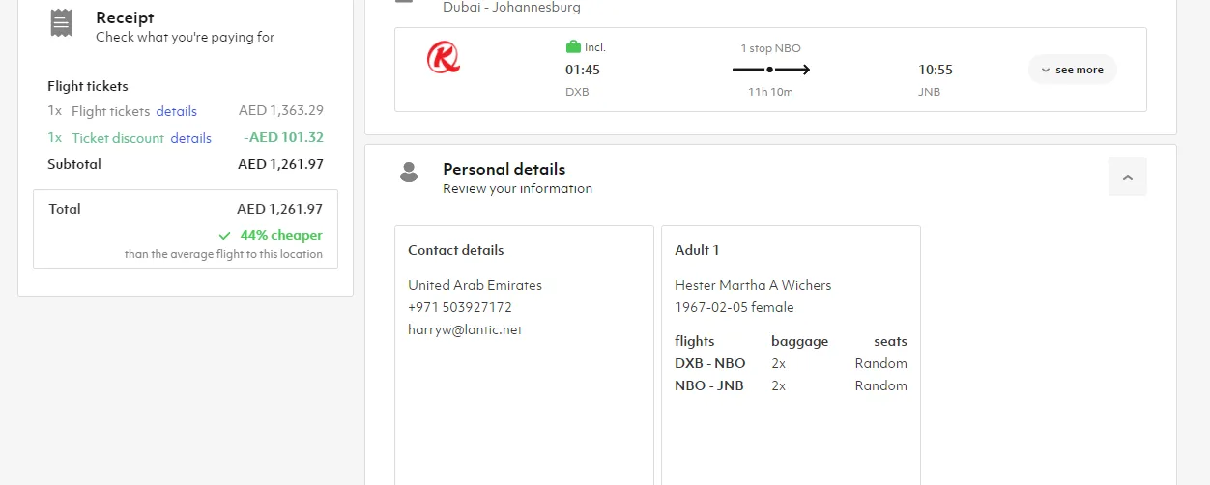This screenshot has height=485, width=1210.
Task: Click the Total AED 1,261.97 box
Action: pos(186,228)
